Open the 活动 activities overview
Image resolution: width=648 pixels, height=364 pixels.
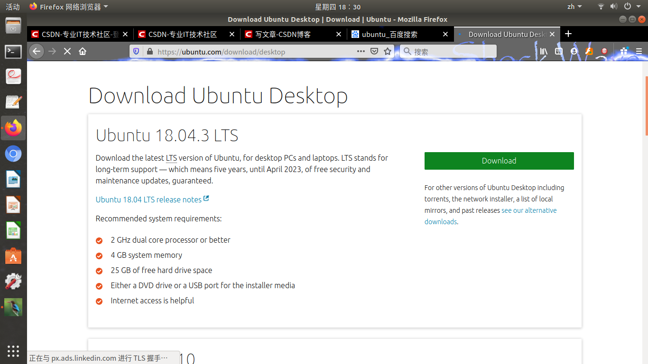point(13,7)
